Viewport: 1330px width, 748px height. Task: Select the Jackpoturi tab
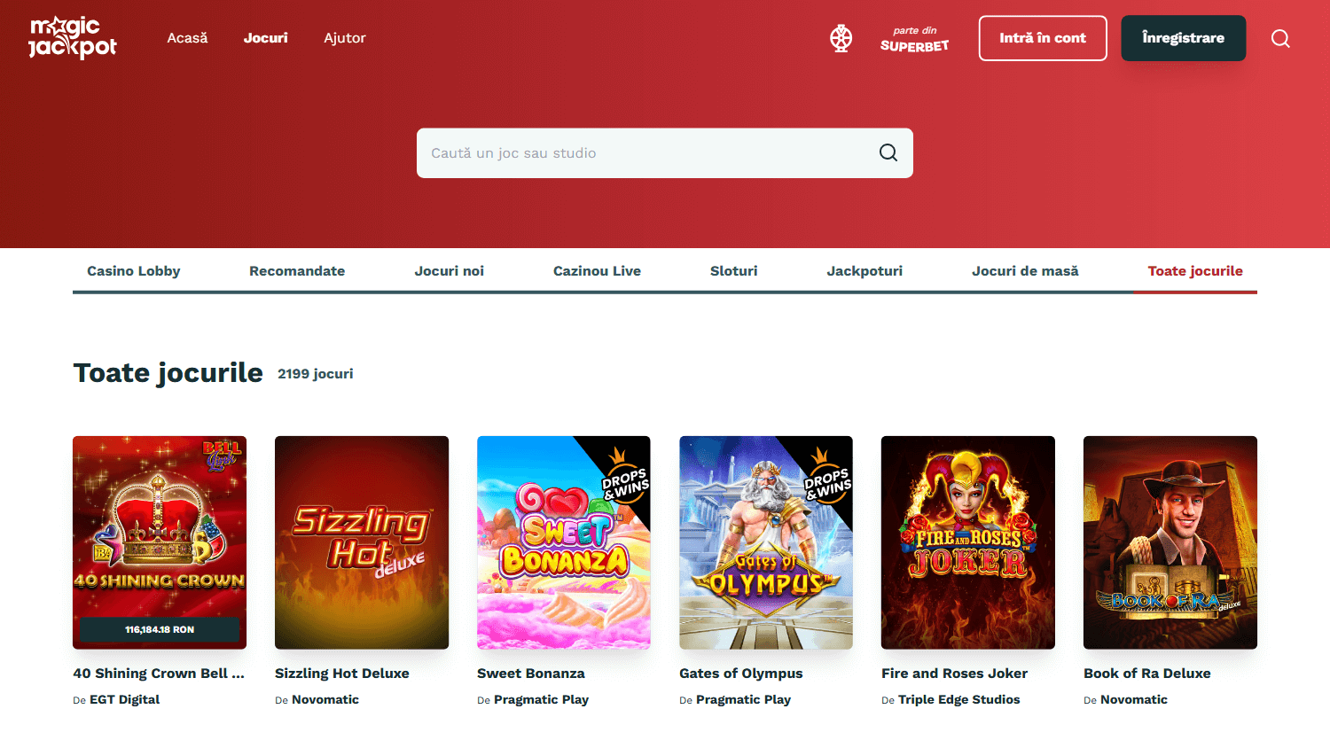click(864, 271)
